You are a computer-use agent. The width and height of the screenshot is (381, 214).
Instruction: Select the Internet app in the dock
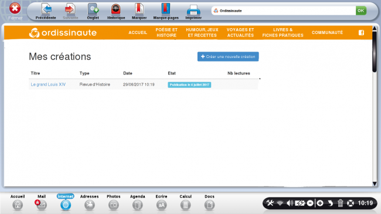point(66,202)
